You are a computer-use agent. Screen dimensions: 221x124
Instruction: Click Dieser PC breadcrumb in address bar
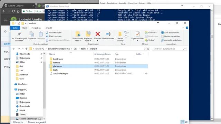tap(40, 49)
